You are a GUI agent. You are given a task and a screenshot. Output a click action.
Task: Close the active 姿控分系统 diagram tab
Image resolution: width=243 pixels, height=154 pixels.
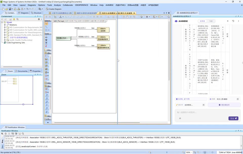[x=134, y=13]
